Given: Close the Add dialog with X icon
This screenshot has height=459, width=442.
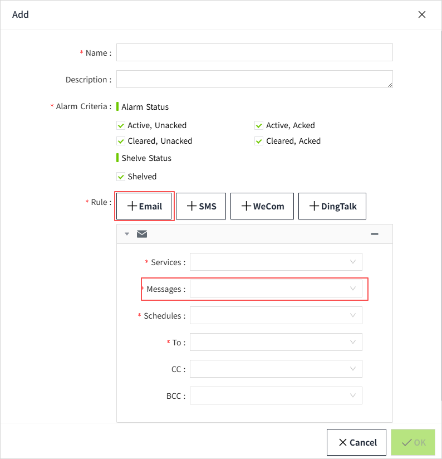Looking at the screenshot, I should pos(422,15).
